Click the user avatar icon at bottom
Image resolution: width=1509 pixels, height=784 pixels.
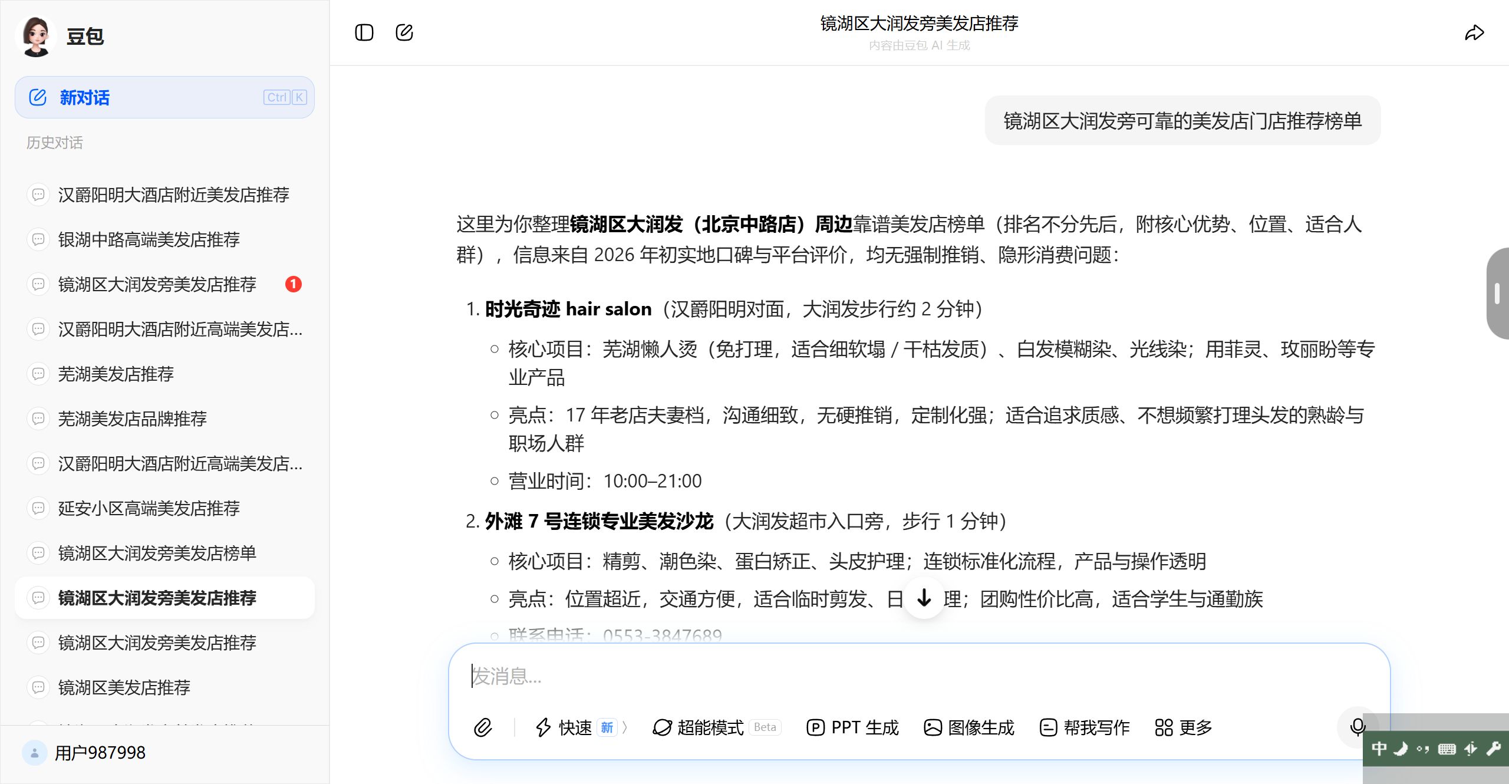pyautogui.click(x=34, y=753)
